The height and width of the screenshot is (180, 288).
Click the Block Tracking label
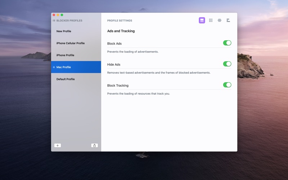tap(118, 85)
